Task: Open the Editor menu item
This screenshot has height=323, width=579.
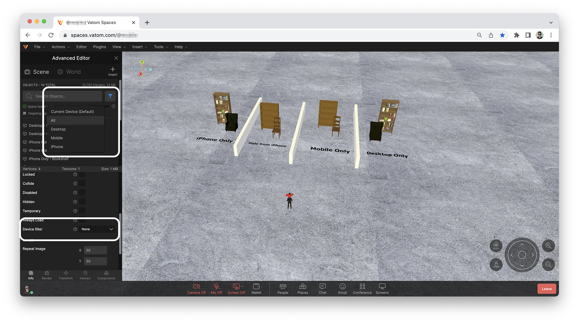Action: (x=81, y=47)
